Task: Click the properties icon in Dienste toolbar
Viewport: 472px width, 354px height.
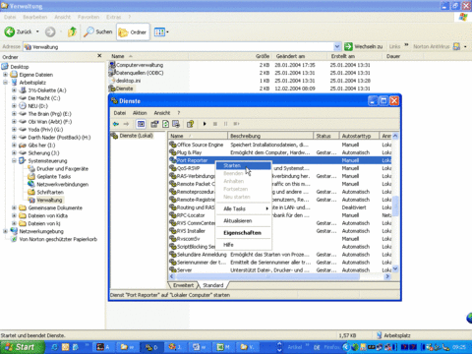Action: tap(154, 124)
